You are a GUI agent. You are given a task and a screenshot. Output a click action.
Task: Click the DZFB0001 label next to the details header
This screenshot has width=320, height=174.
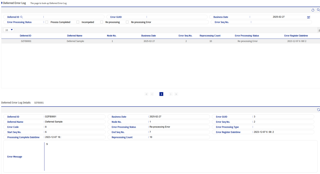pyautogui.click(x=39, y=103)
